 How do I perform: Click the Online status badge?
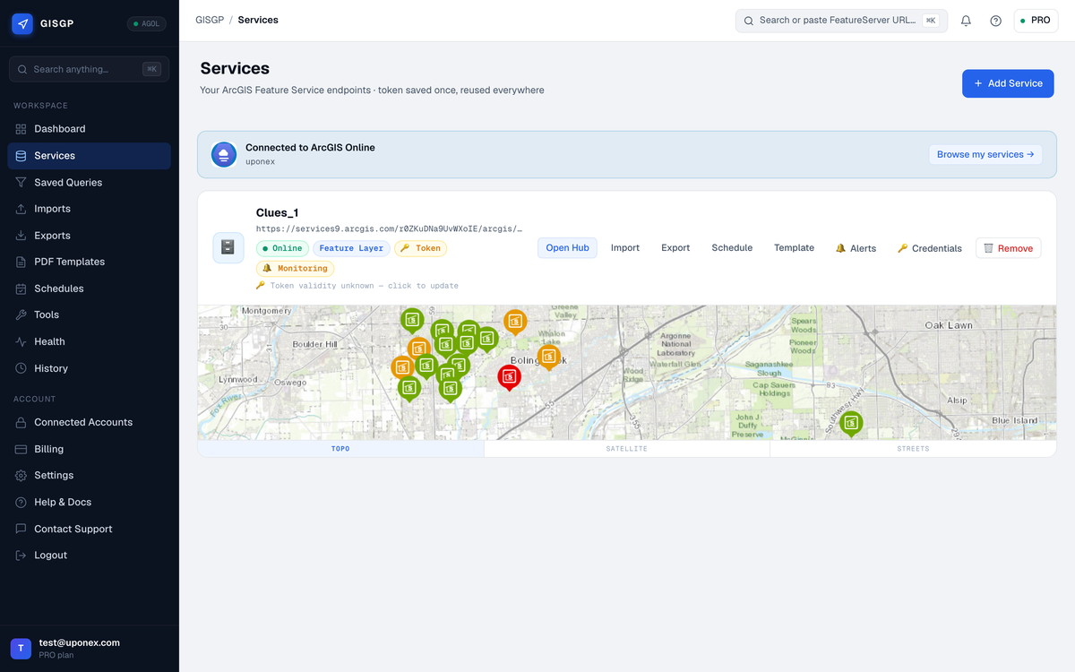[282, 248]
